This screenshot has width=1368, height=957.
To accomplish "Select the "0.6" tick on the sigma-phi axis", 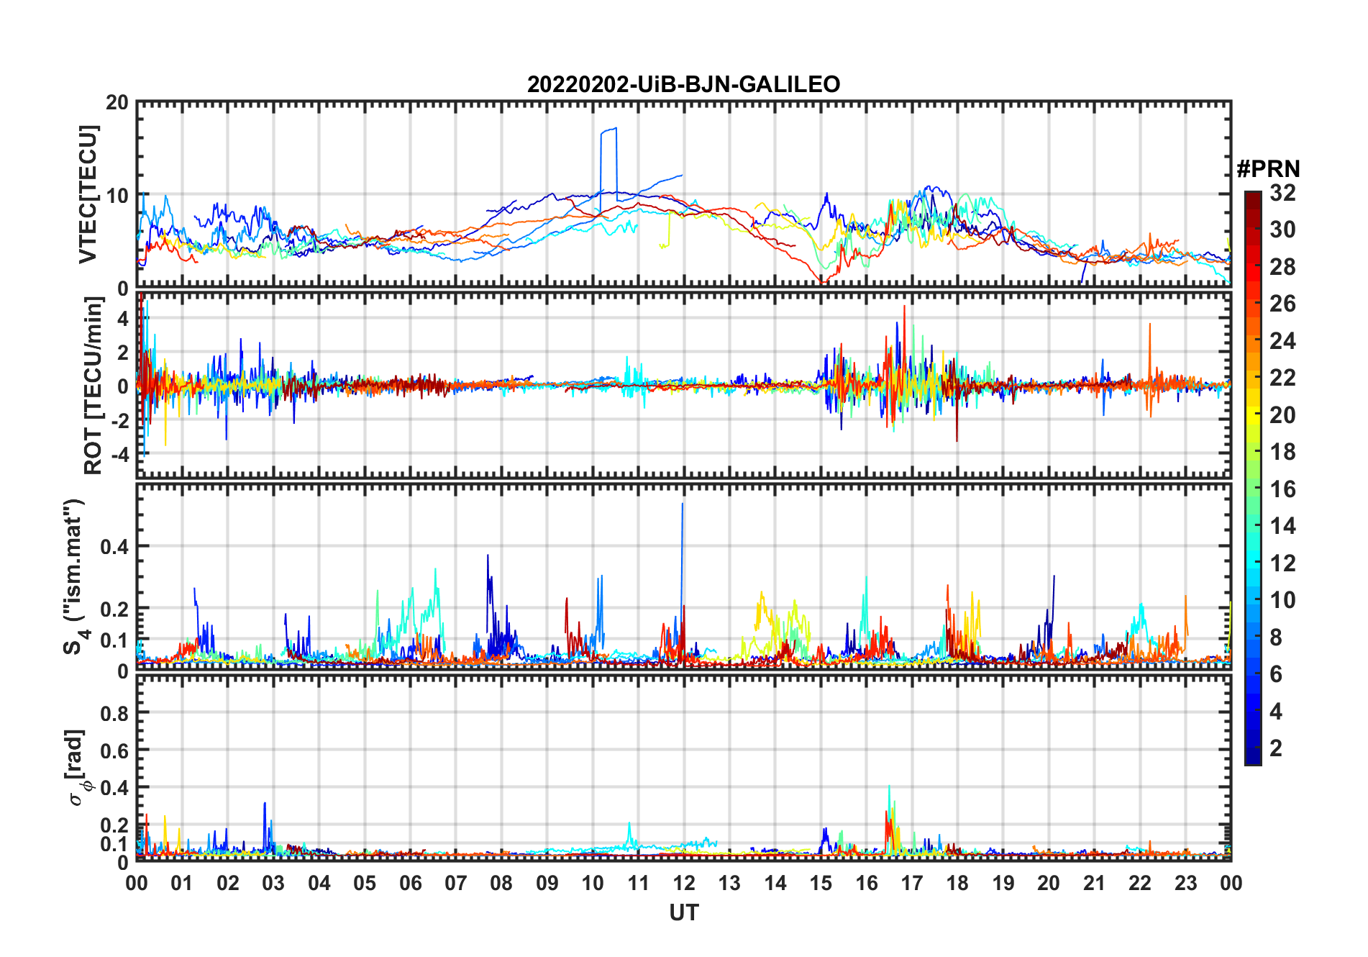I will (x=115, y=750).
